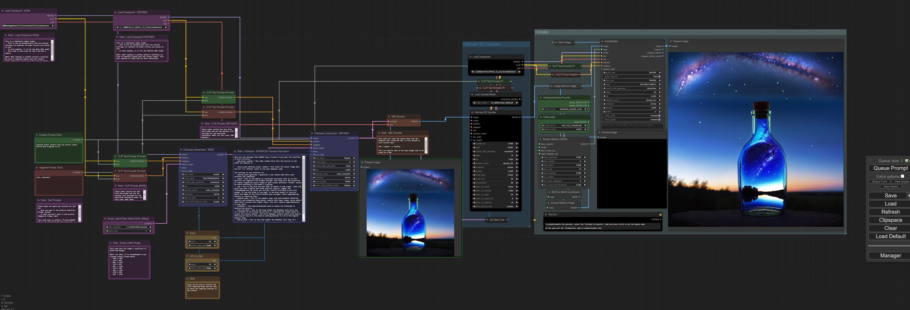Collapse the UltralyticsDetectorProvider node
Viewport: 910px width, 310px height.
[540, 97]
